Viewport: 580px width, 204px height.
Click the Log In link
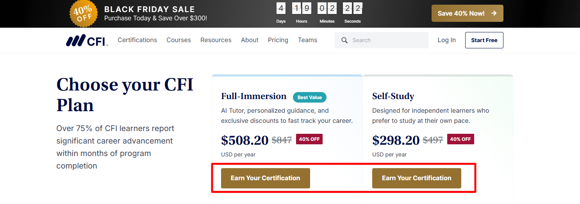pos(446,40)
